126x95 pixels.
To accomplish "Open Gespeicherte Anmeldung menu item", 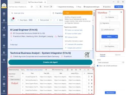I will tap(65, 7).
